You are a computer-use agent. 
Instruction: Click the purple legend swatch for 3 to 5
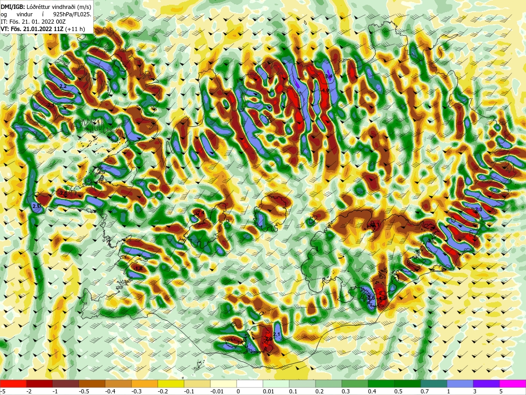pos(487,383)
